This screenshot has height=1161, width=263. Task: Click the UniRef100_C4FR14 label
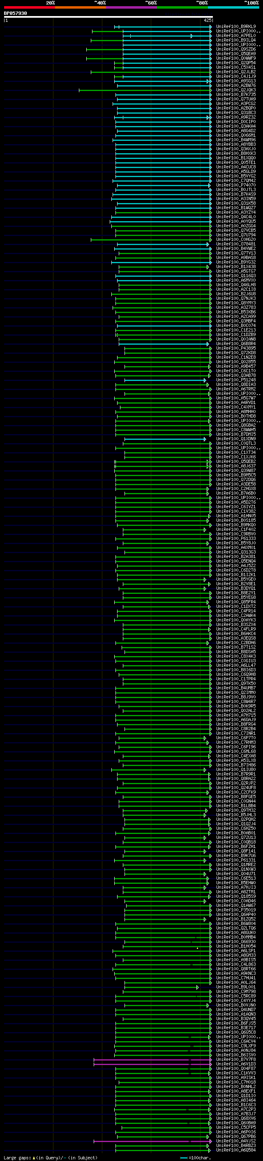(235, 611)
